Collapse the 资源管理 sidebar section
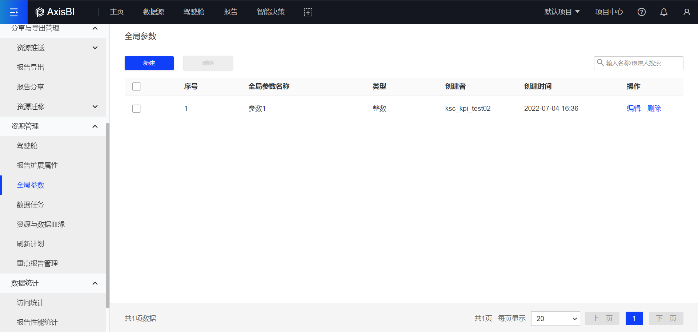Image resolution: width=698 pixels, height=332 pixels. 95,126
